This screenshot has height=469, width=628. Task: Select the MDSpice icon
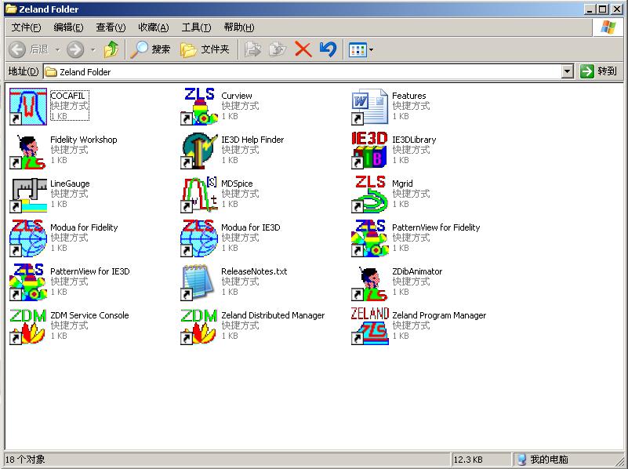199,195
